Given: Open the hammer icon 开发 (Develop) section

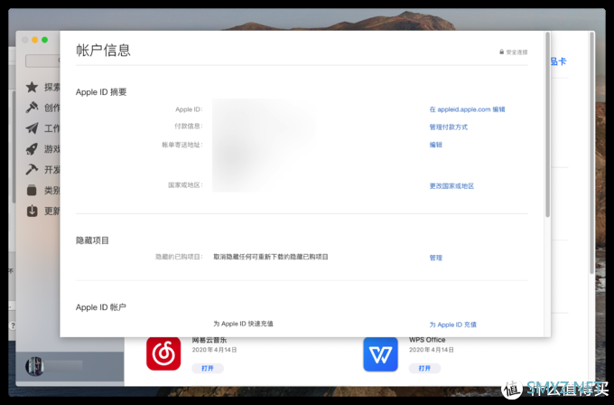Looking at the screenshot, I should click(x=33, y=169).
